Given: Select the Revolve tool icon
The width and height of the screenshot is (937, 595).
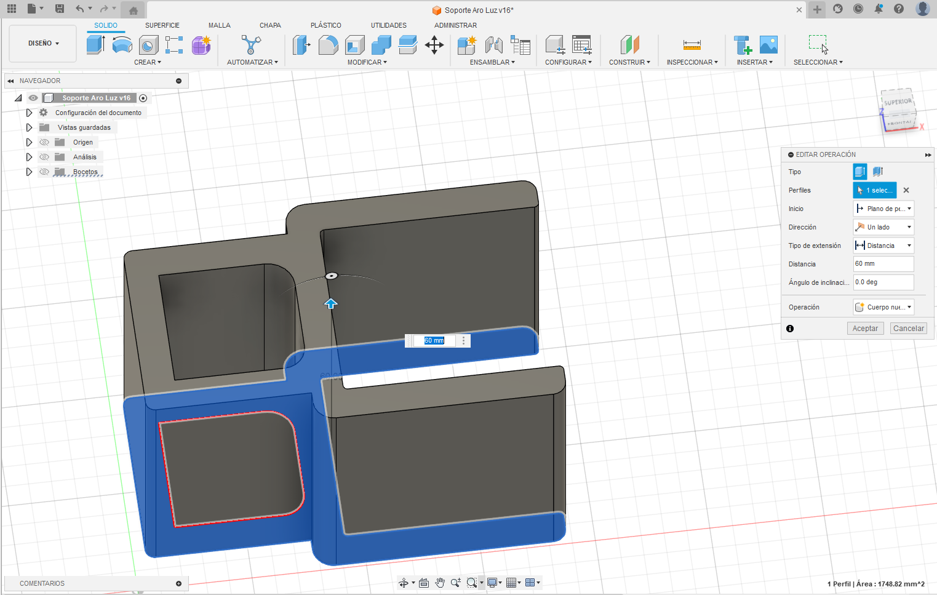Looking at the screenshot, I should [x=122, y=45].
